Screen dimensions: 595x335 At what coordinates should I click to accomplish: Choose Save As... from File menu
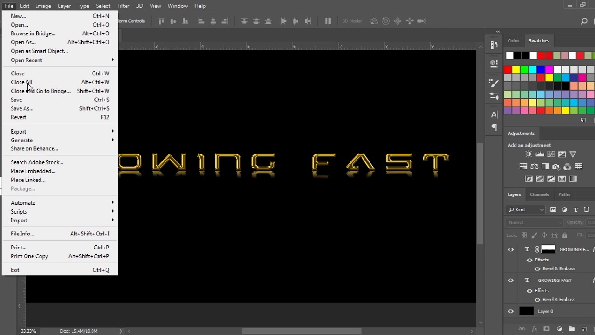click(x=60, y=108)
